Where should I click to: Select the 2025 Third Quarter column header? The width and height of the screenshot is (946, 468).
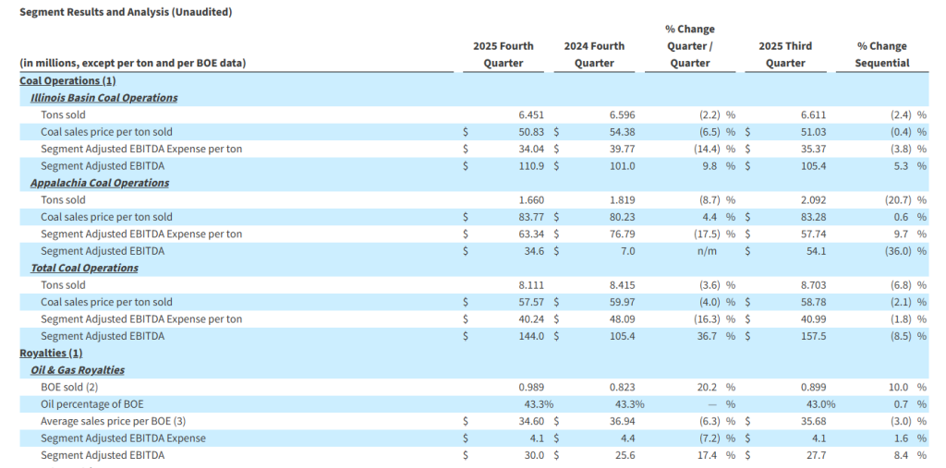(x=784, y=54)
